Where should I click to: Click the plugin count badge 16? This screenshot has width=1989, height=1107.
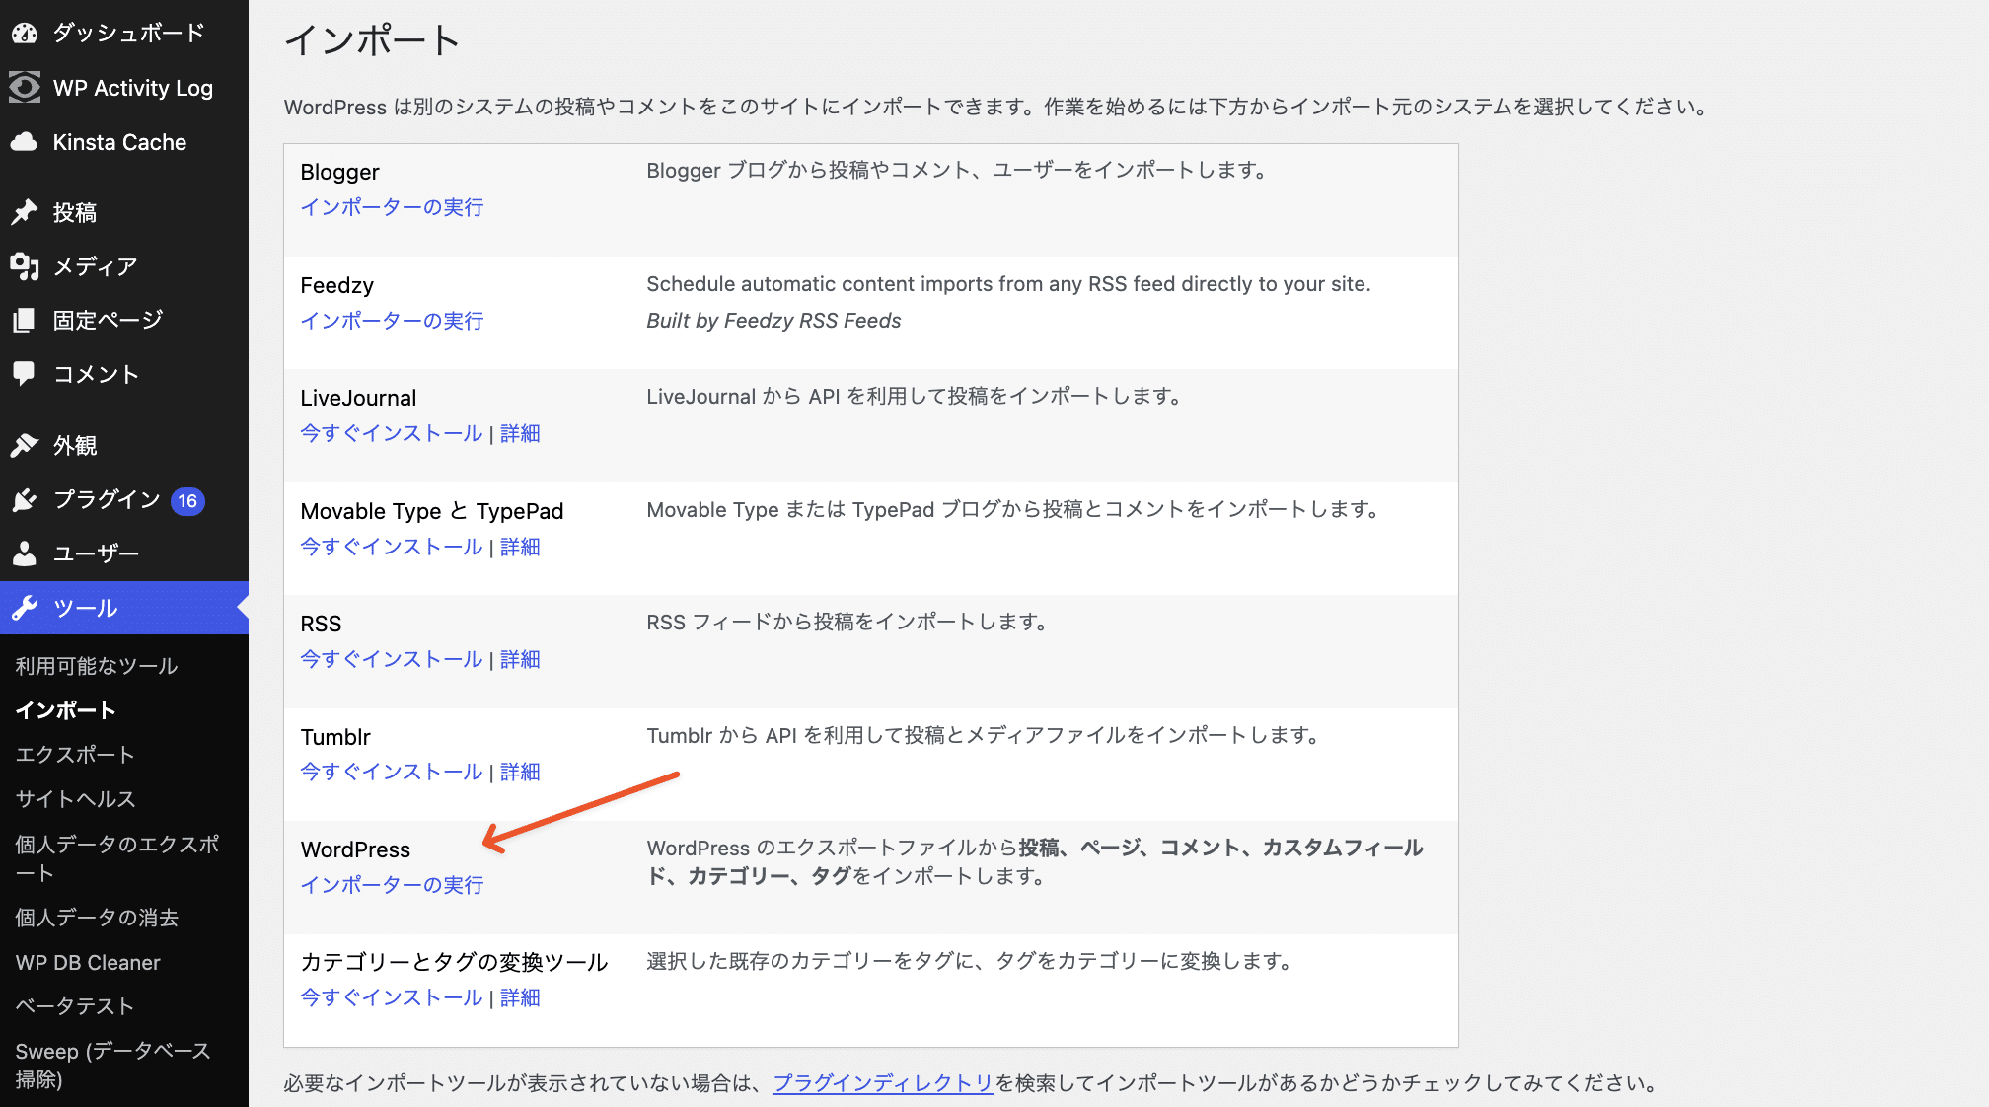186,499
